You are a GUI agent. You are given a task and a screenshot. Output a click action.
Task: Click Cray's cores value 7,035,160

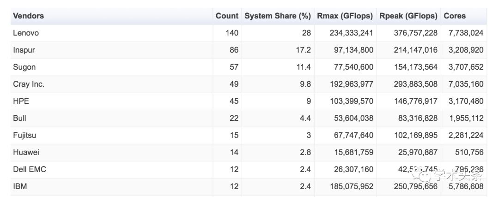(466, 84)
